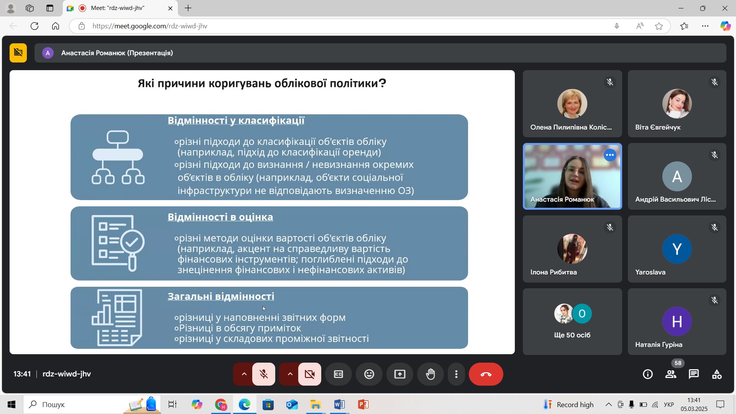Open the browser profile icon
Image resolution: width=736 pixels, height=414 pixels.
tap(11, 8)
